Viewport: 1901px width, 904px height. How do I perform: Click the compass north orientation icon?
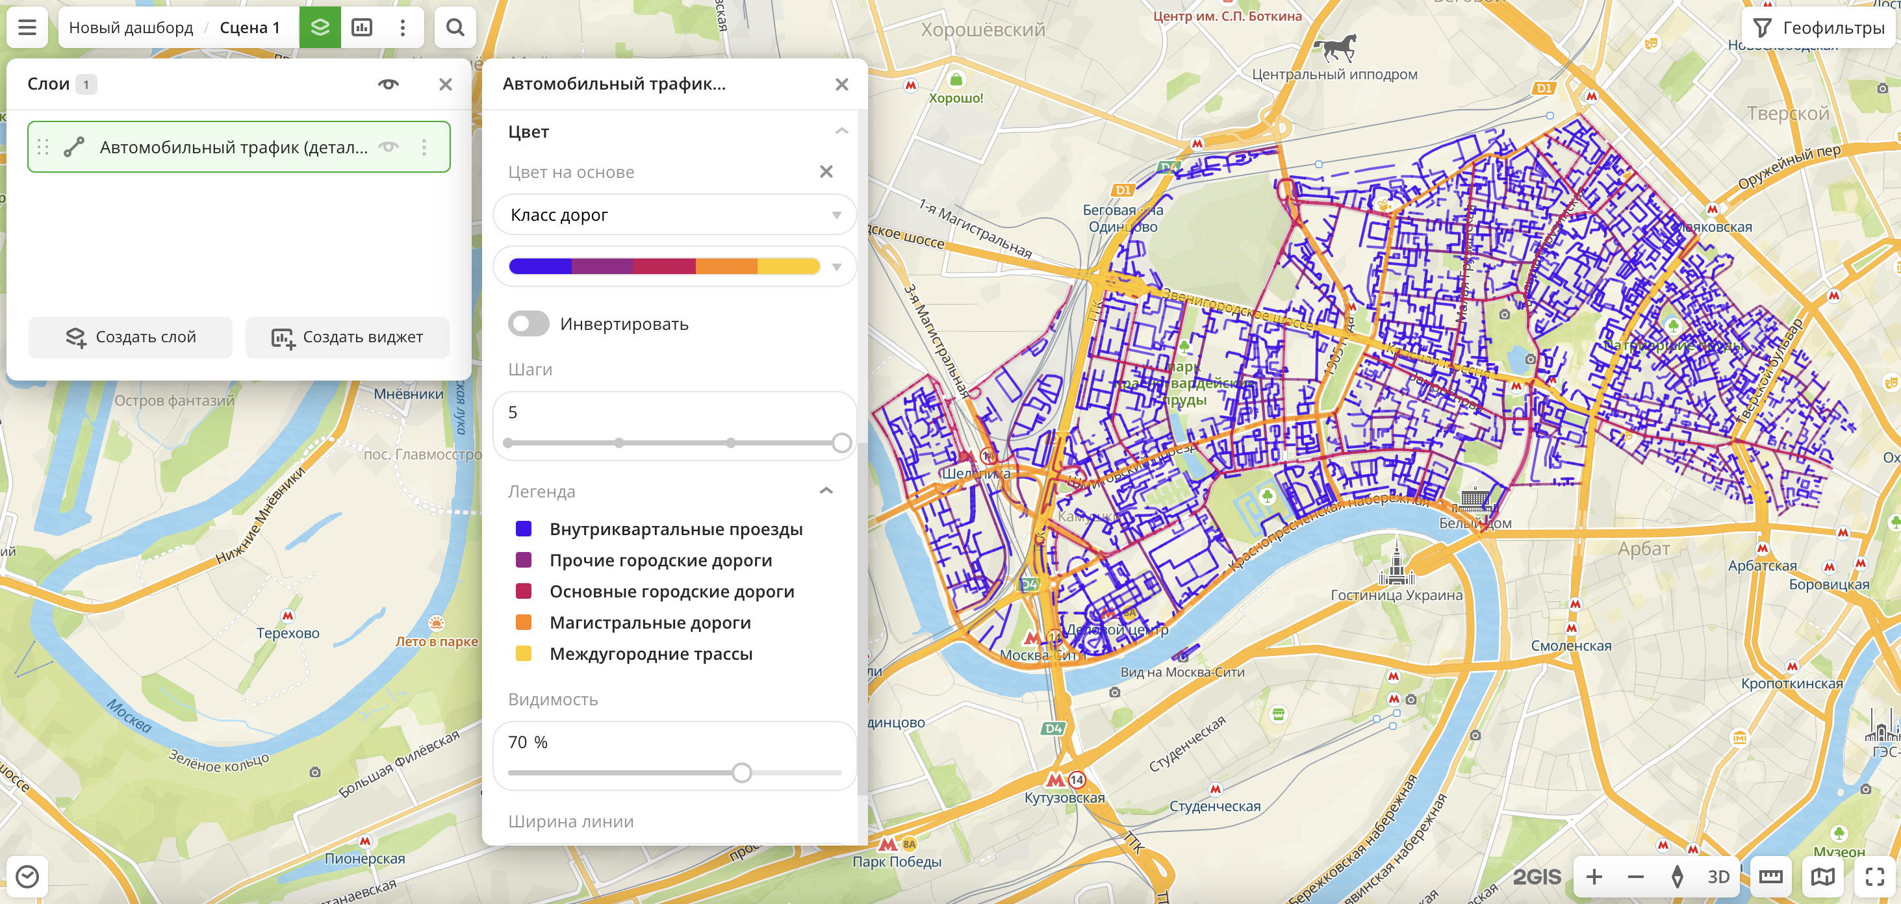point(1677,876)
